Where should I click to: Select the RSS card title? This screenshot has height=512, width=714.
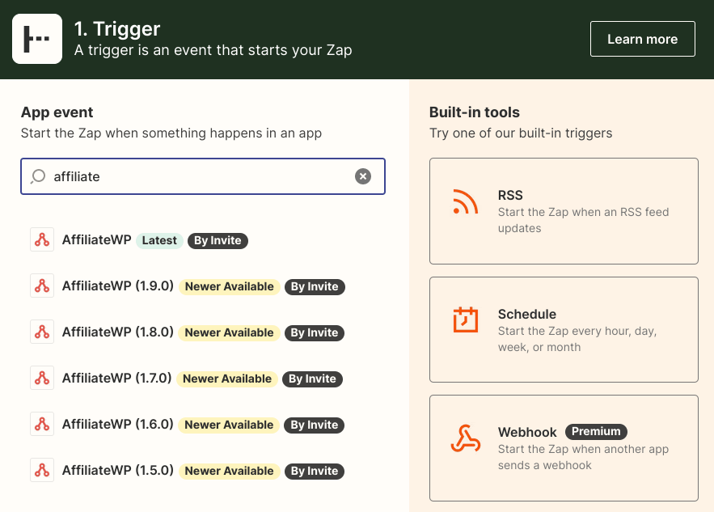510,196
